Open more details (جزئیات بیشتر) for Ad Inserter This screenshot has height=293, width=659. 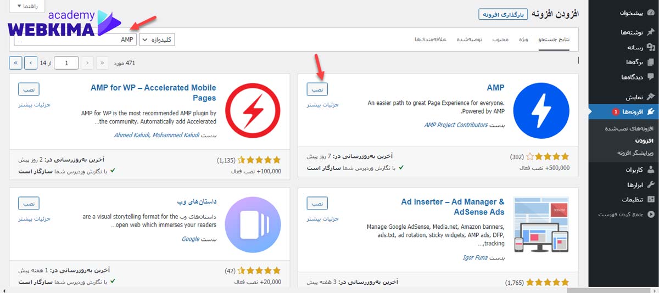[322, 218]
